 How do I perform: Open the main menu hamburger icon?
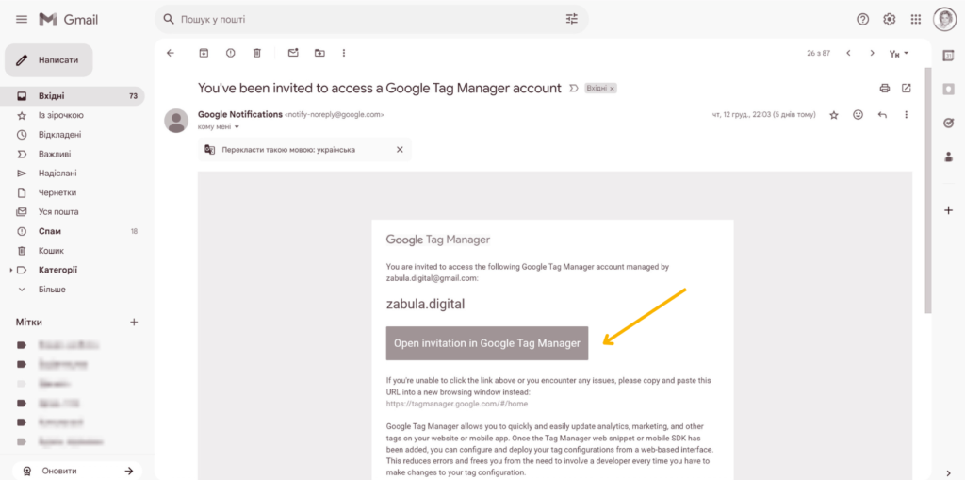(x=22, y=20)
